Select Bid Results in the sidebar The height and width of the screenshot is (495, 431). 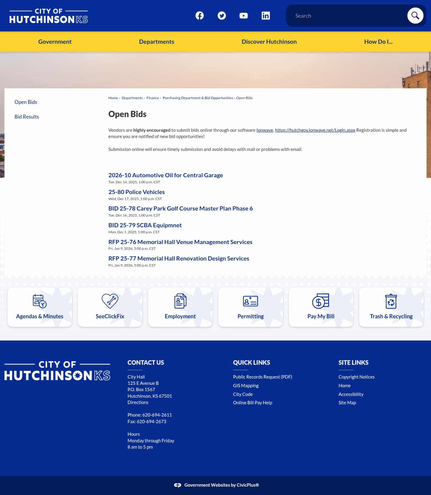[x=27, y=117]
